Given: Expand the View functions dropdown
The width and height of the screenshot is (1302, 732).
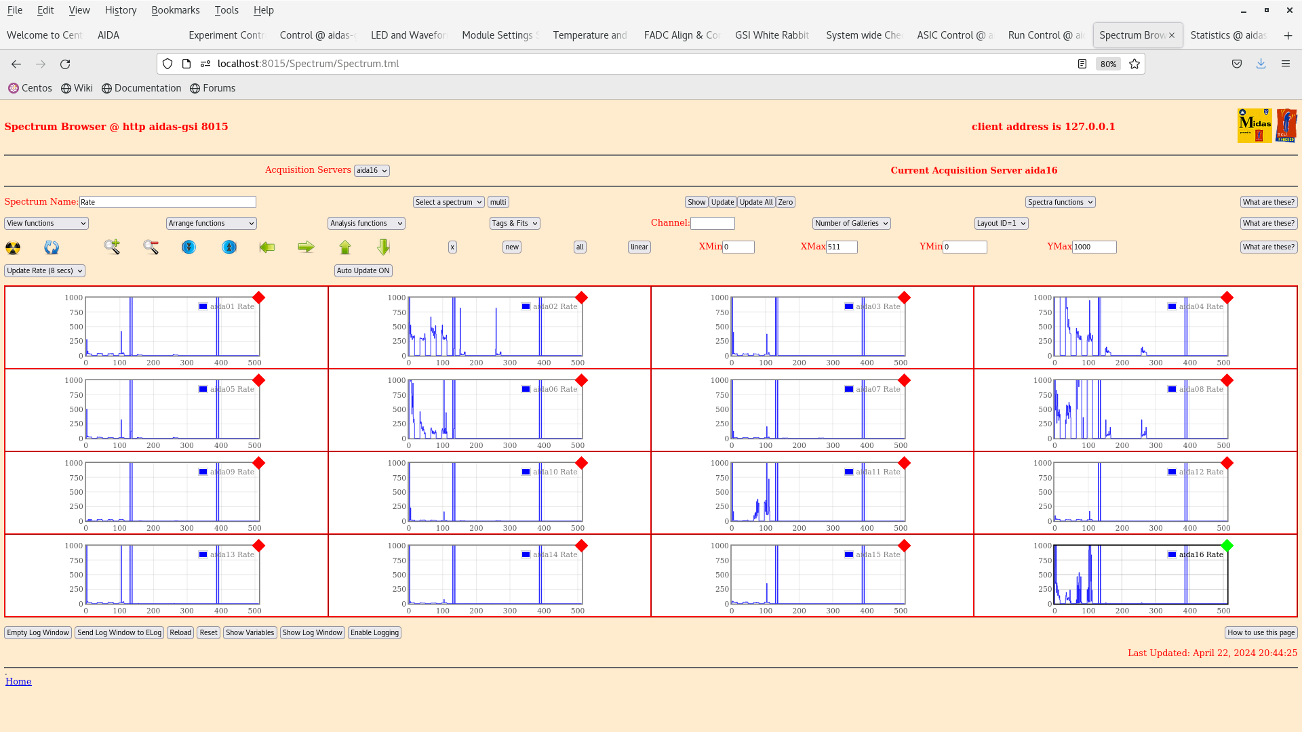Looking at the screenshot, I should click(46, 223).
